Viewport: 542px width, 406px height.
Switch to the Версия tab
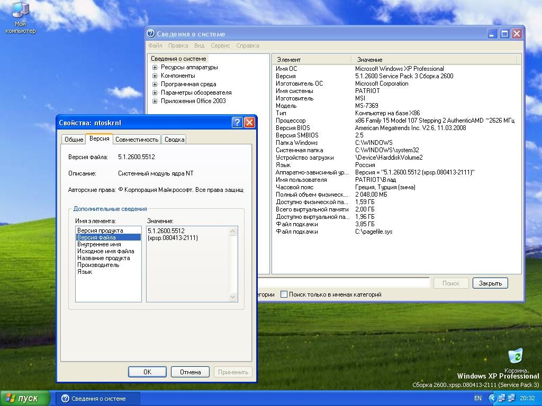pos(99,139)
